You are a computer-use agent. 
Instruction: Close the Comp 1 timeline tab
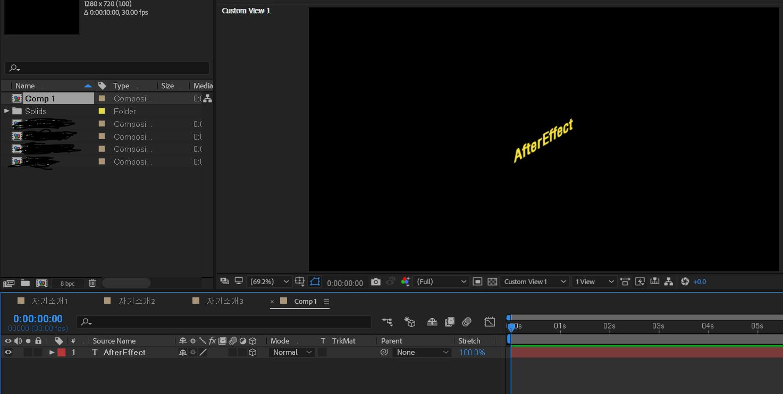point(272,302)
